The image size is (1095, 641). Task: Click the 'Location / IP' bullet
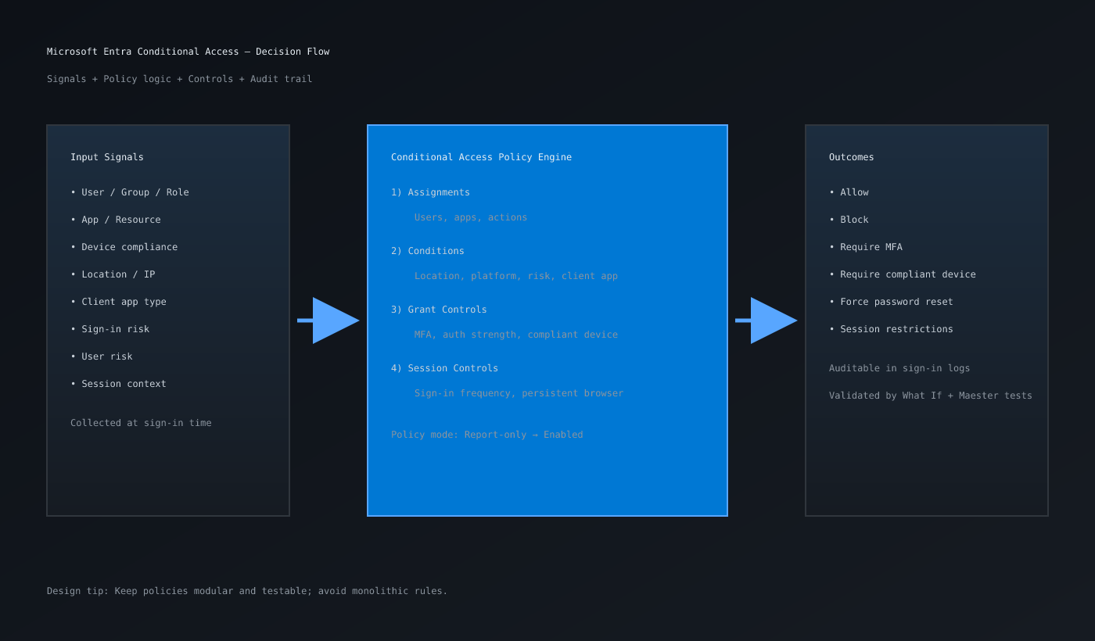click(x=113, y=274)
